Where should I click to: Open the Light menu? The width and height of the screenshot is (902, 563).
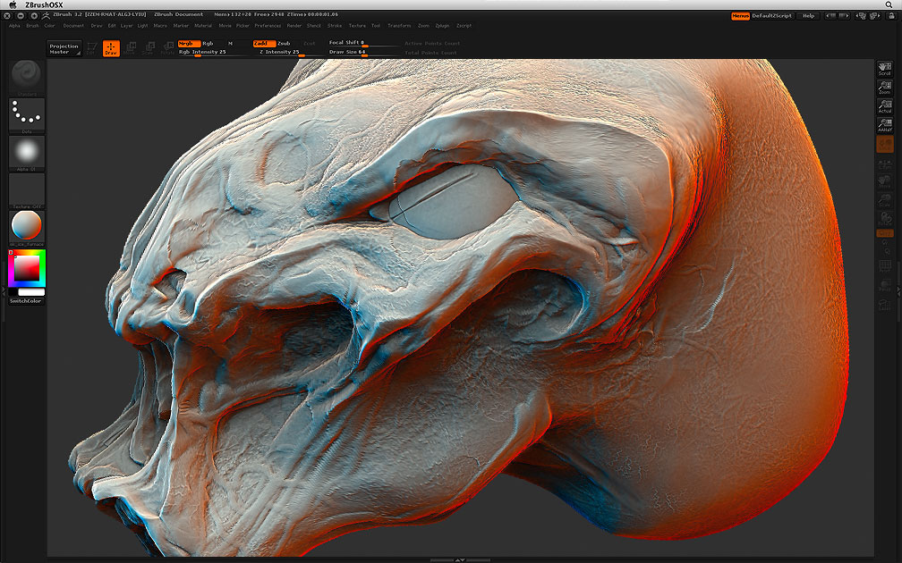(142, 26)
